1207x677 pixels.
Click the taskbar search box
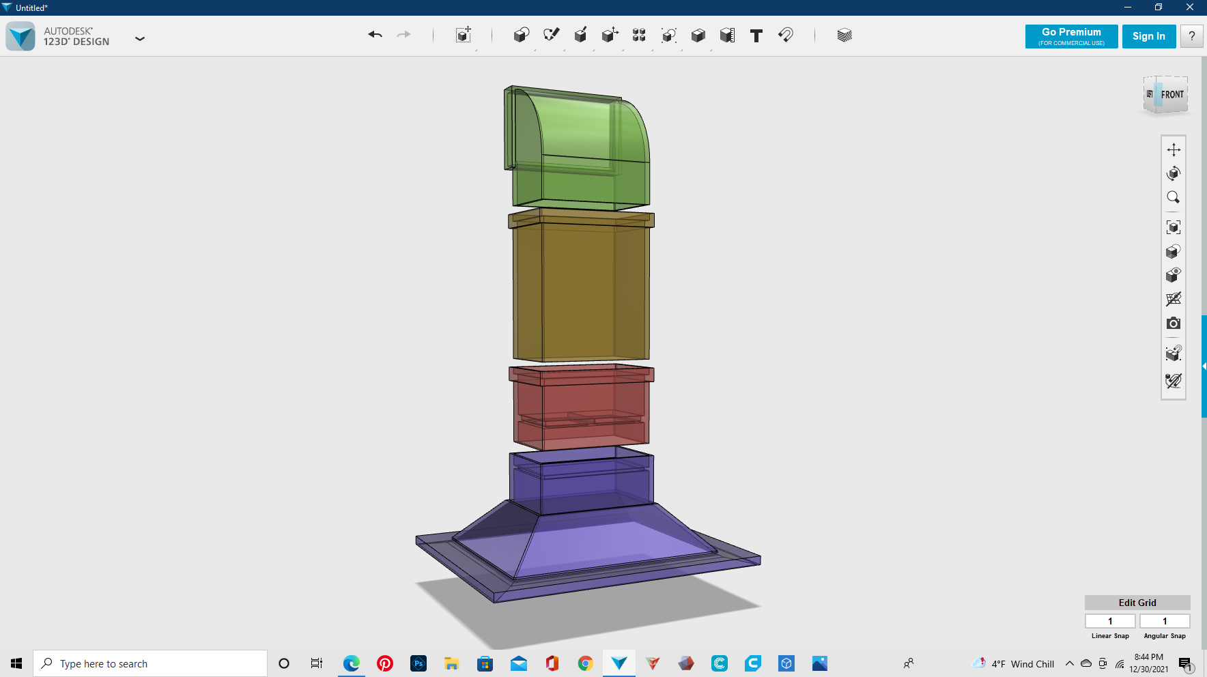[x=150, y=663]
